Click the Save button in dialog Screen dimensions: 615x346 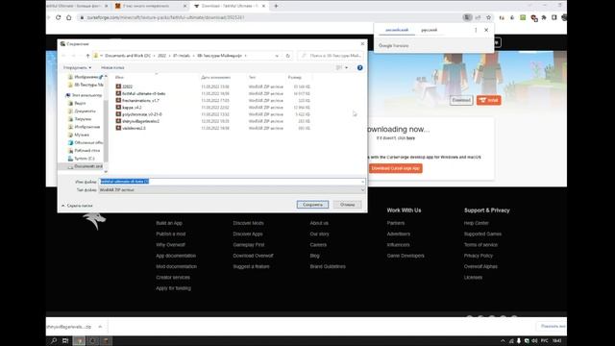[312, 205]
